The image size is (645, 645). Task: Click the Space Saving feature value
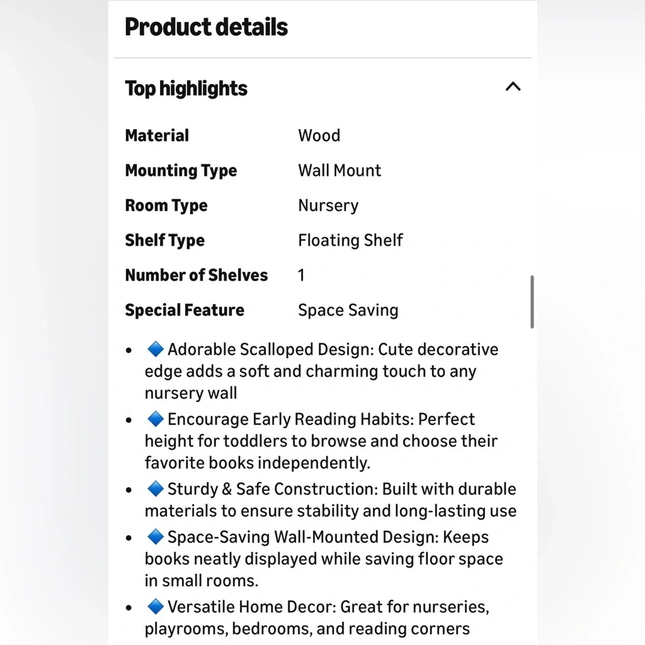[x=348, y=311]
